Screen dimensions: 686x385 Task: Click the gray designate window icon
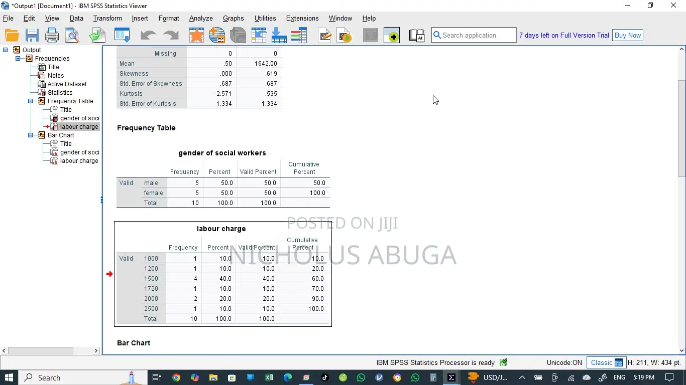pos(371,36)
